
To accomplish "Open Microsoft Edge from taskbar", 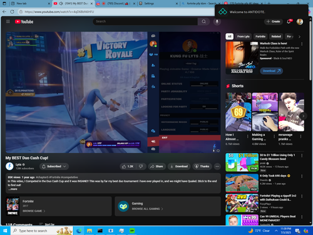I will pyautogui.click(x=79, y=231).
